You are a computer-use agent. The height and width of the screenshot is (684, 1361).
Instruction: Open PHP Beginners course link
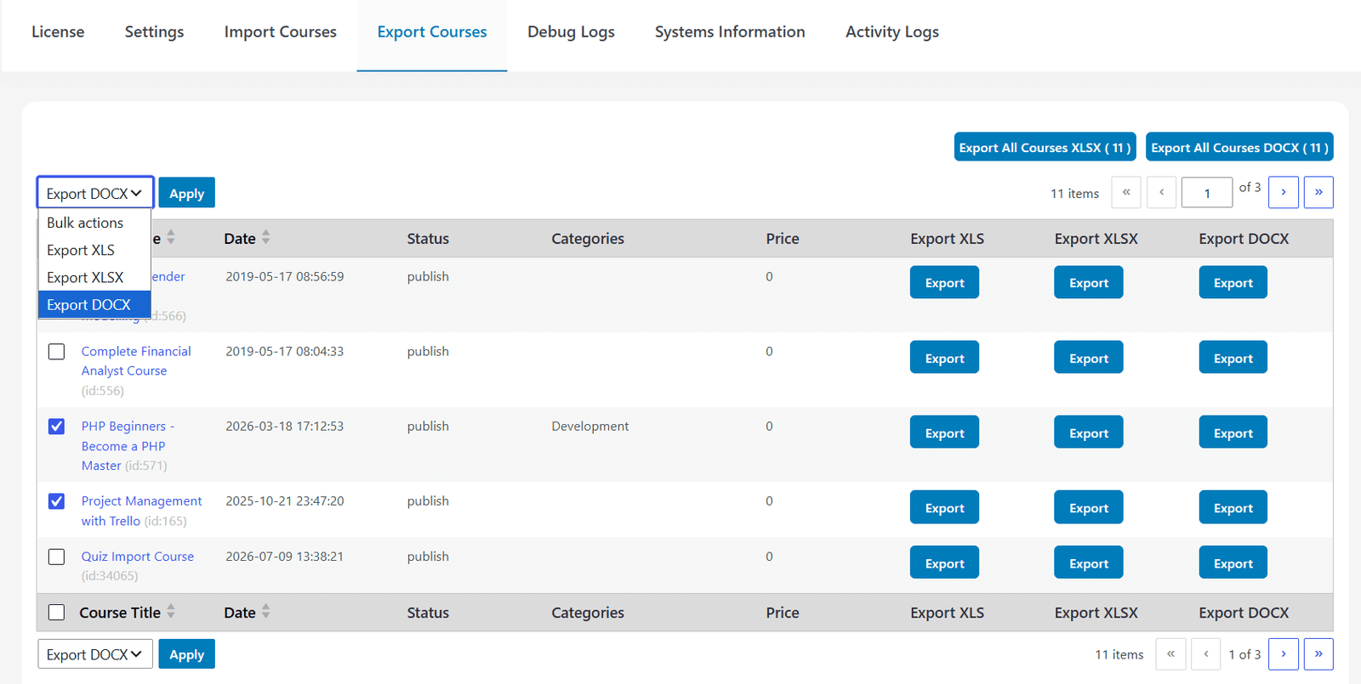[128, 446]
